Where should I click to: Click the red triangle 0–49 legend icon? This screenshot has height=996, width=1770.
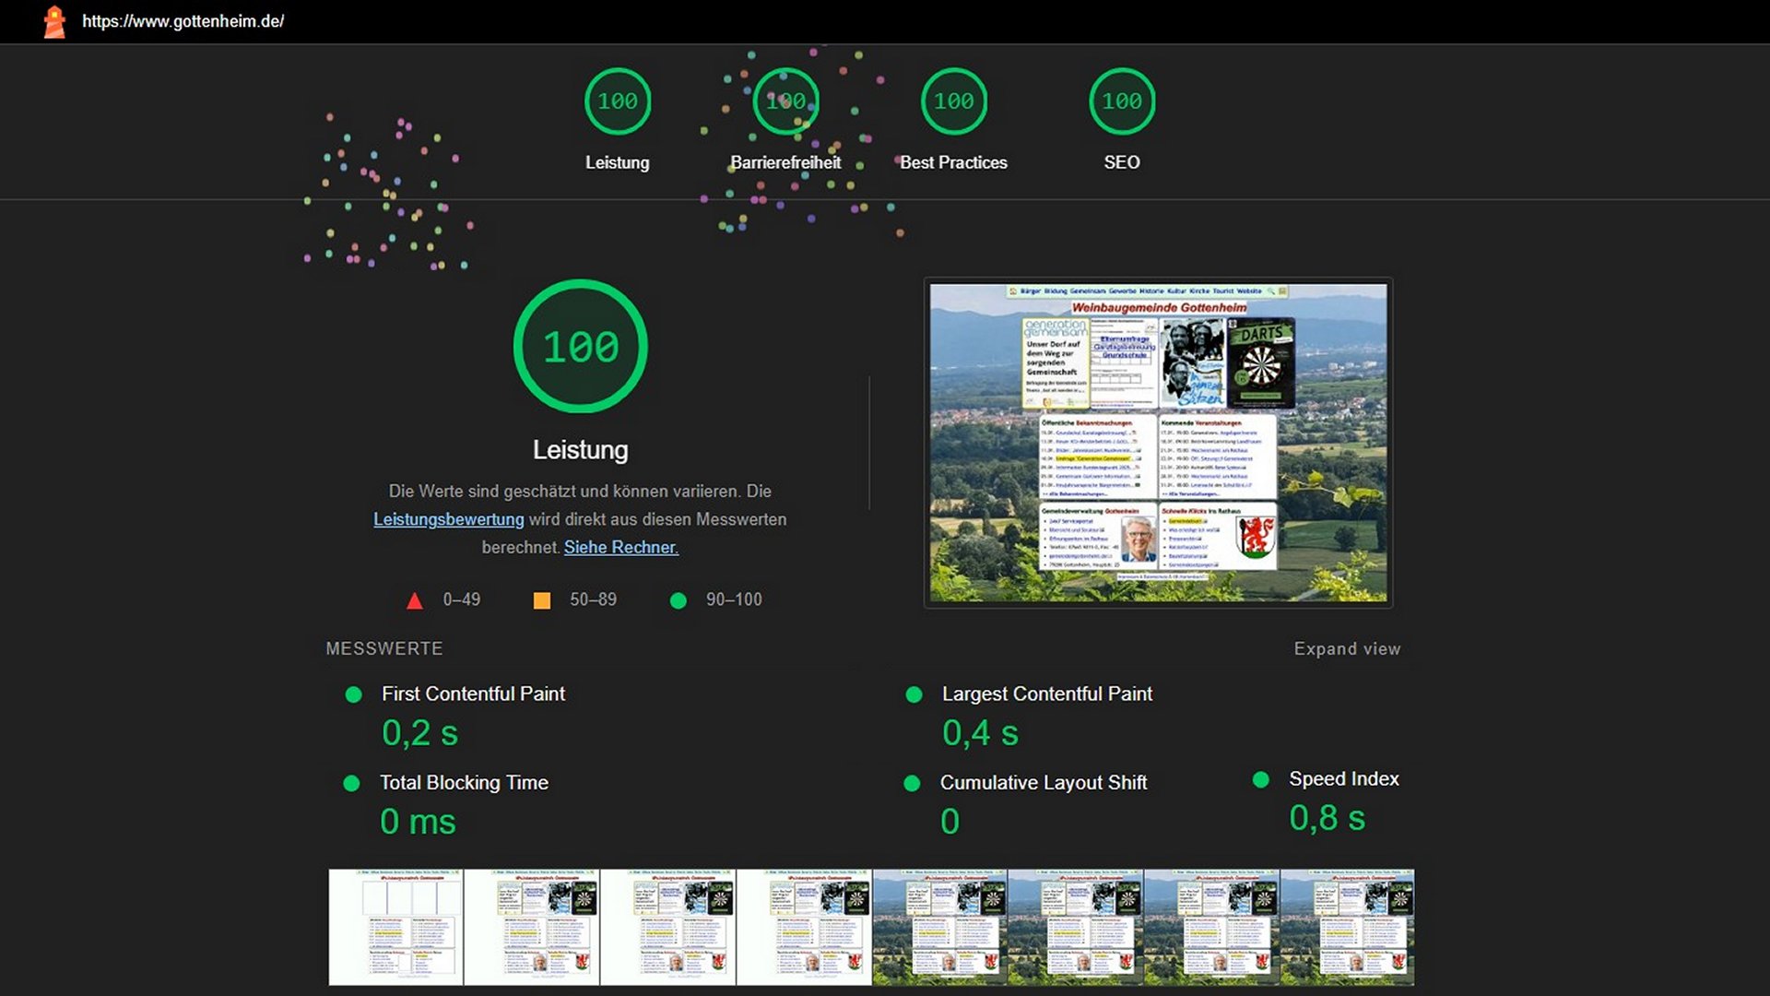[x=415, y=601]
